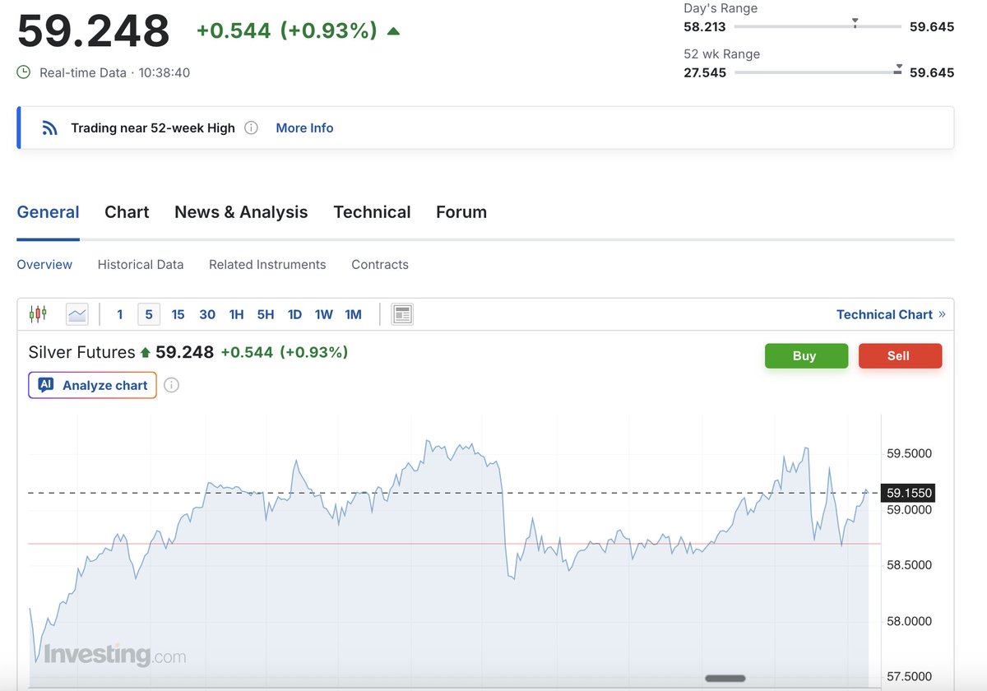Select the 1H interval option

point(236,313)
